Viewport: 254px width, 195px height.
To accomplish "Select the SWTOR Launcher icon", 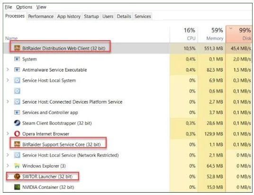I will point(17,177).
